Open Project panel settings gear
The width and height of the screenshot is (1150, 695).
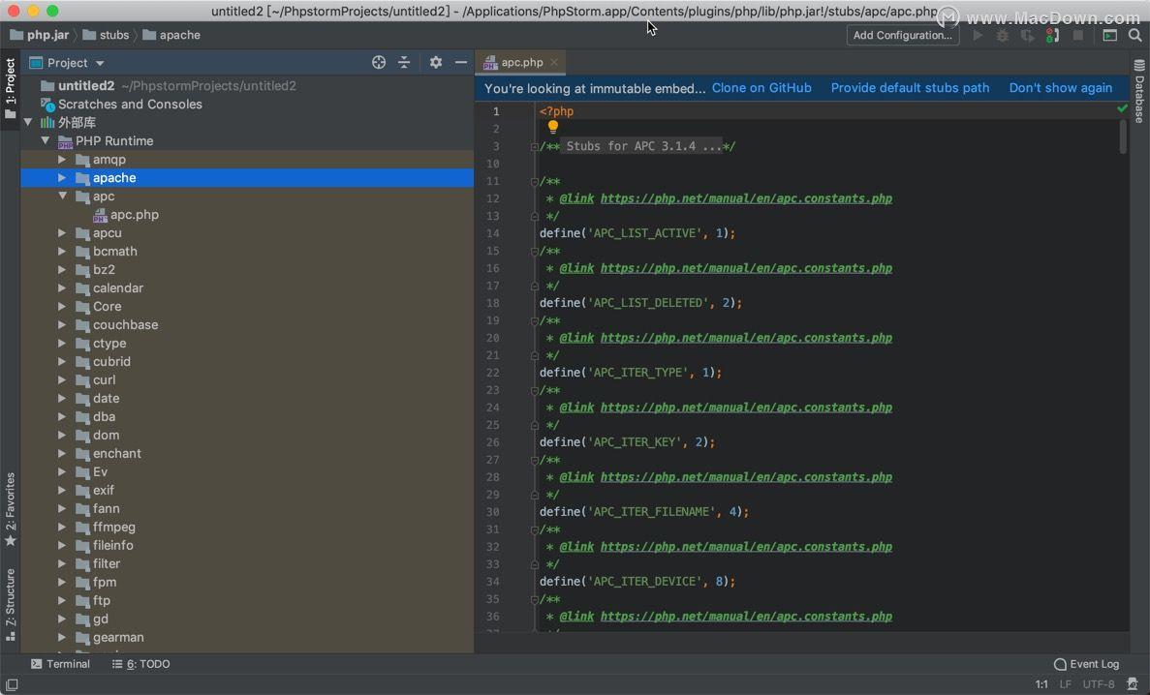(x=436, y=62)
